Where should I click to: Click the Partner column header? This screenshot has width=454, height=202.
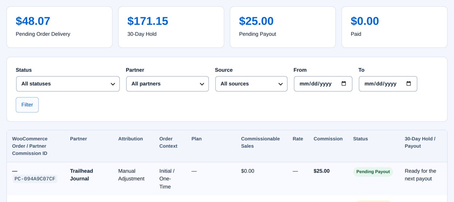(x=78, y=139)
